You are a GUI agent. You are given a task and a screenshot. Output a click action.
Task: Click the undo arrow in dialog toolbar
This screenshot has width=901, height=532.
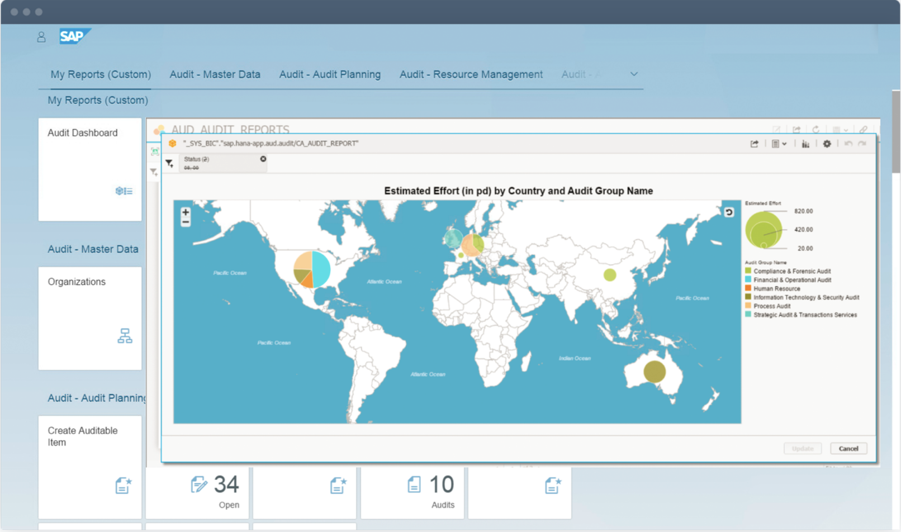[848, 144]
